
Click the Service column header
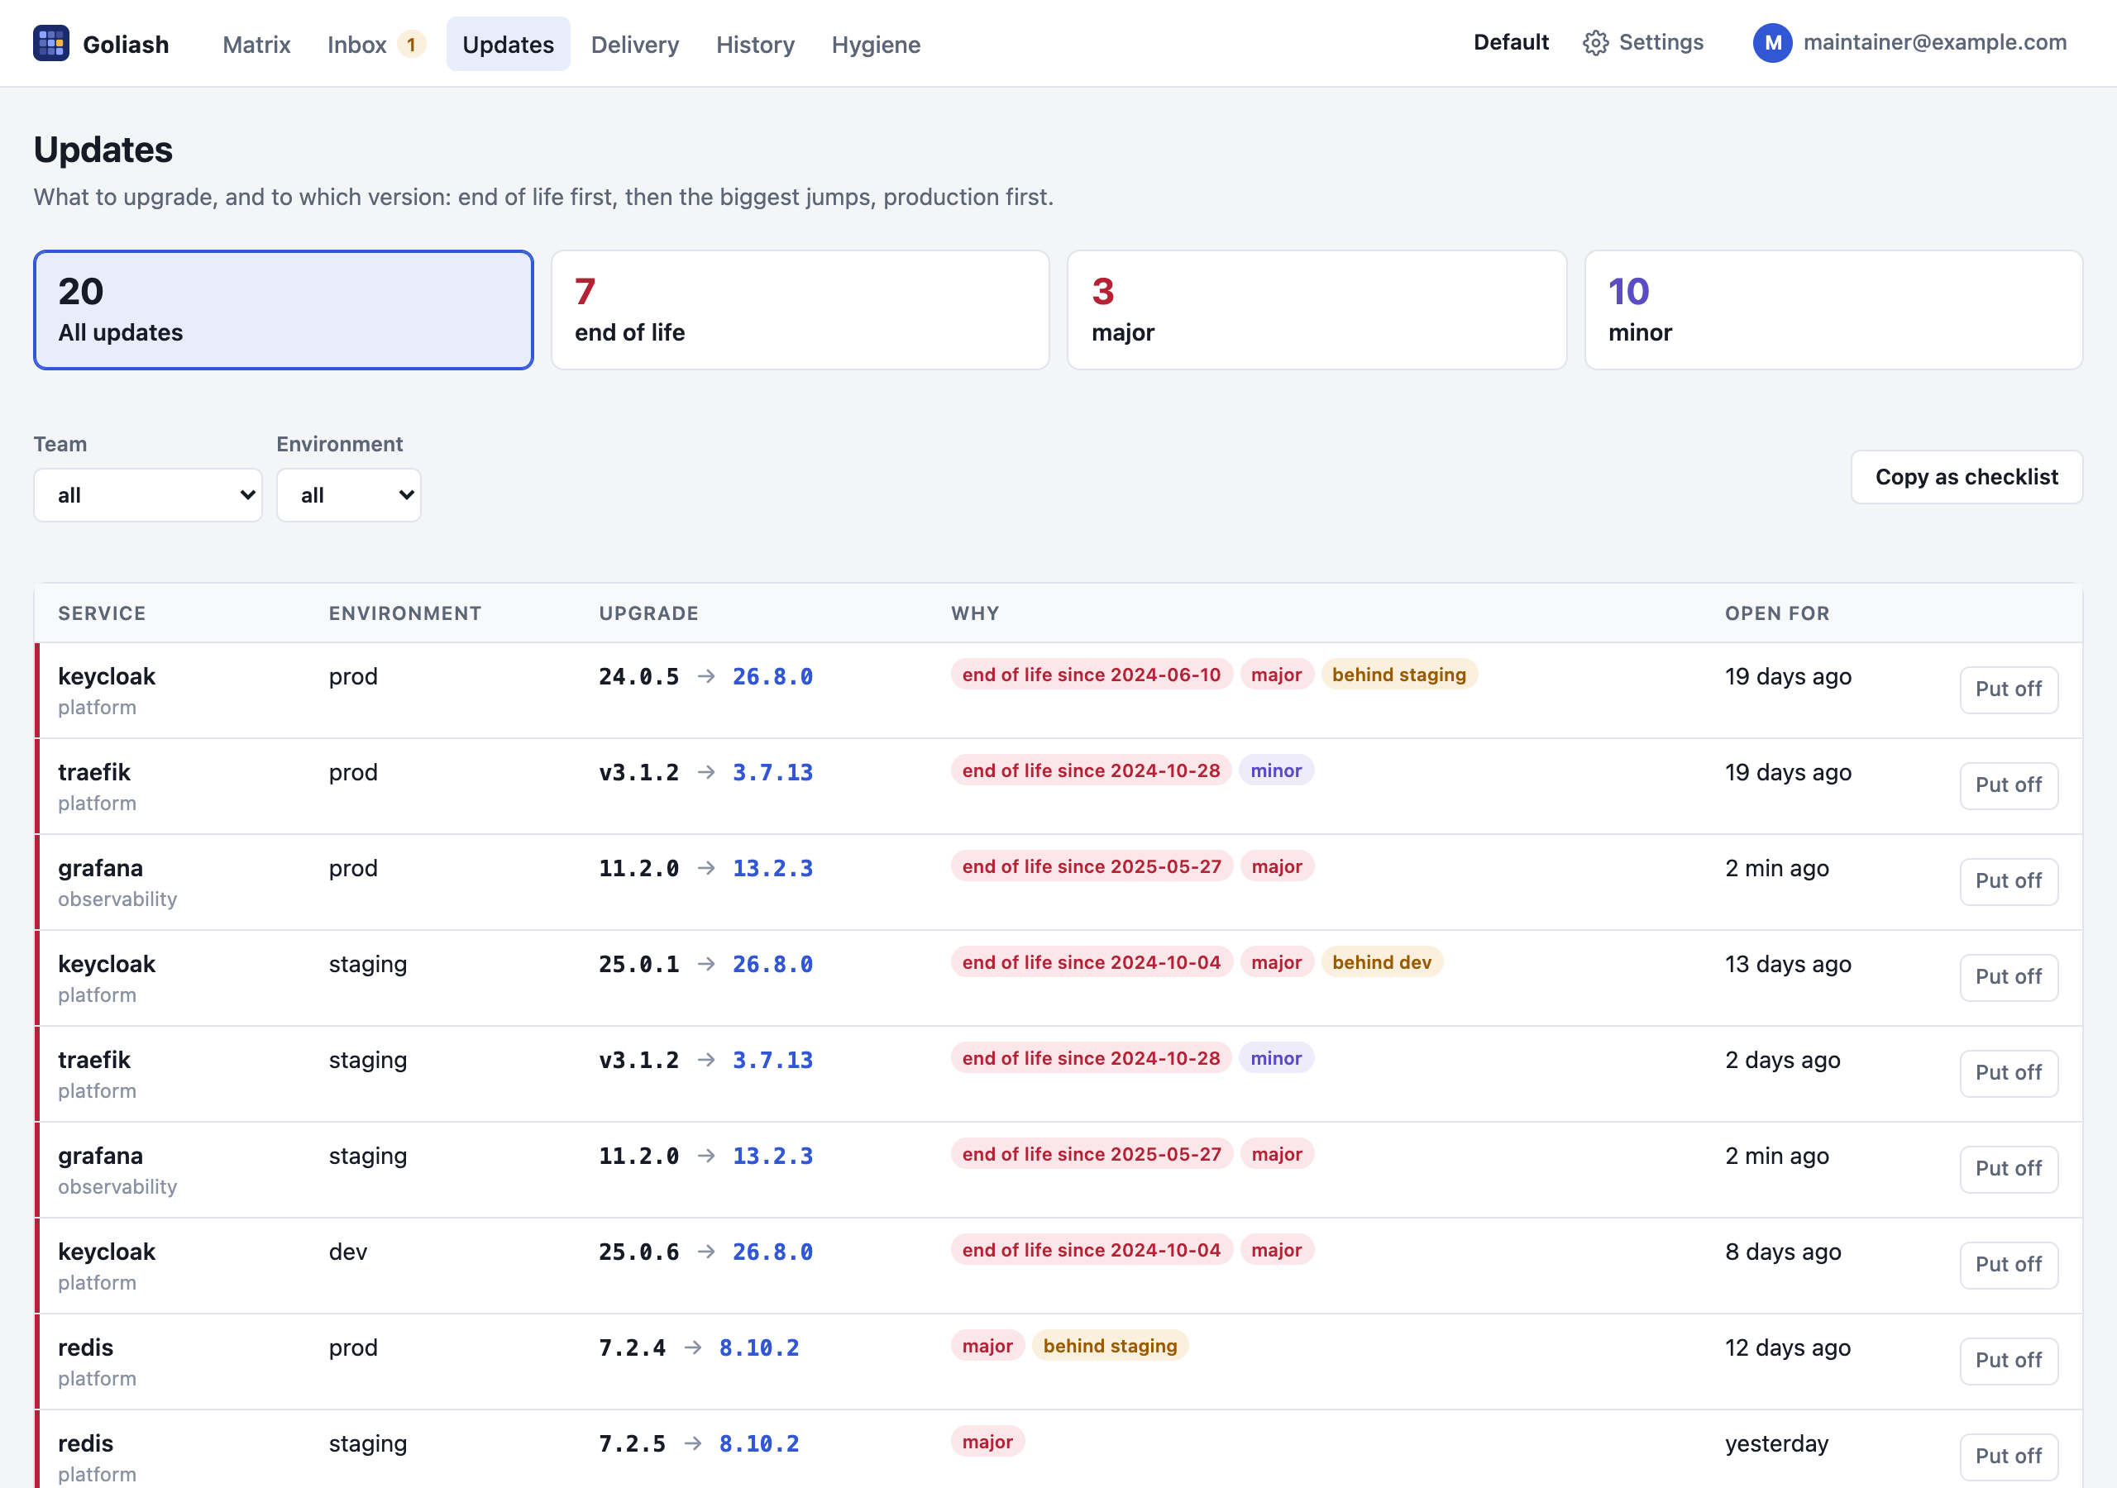tap(103, 613)
